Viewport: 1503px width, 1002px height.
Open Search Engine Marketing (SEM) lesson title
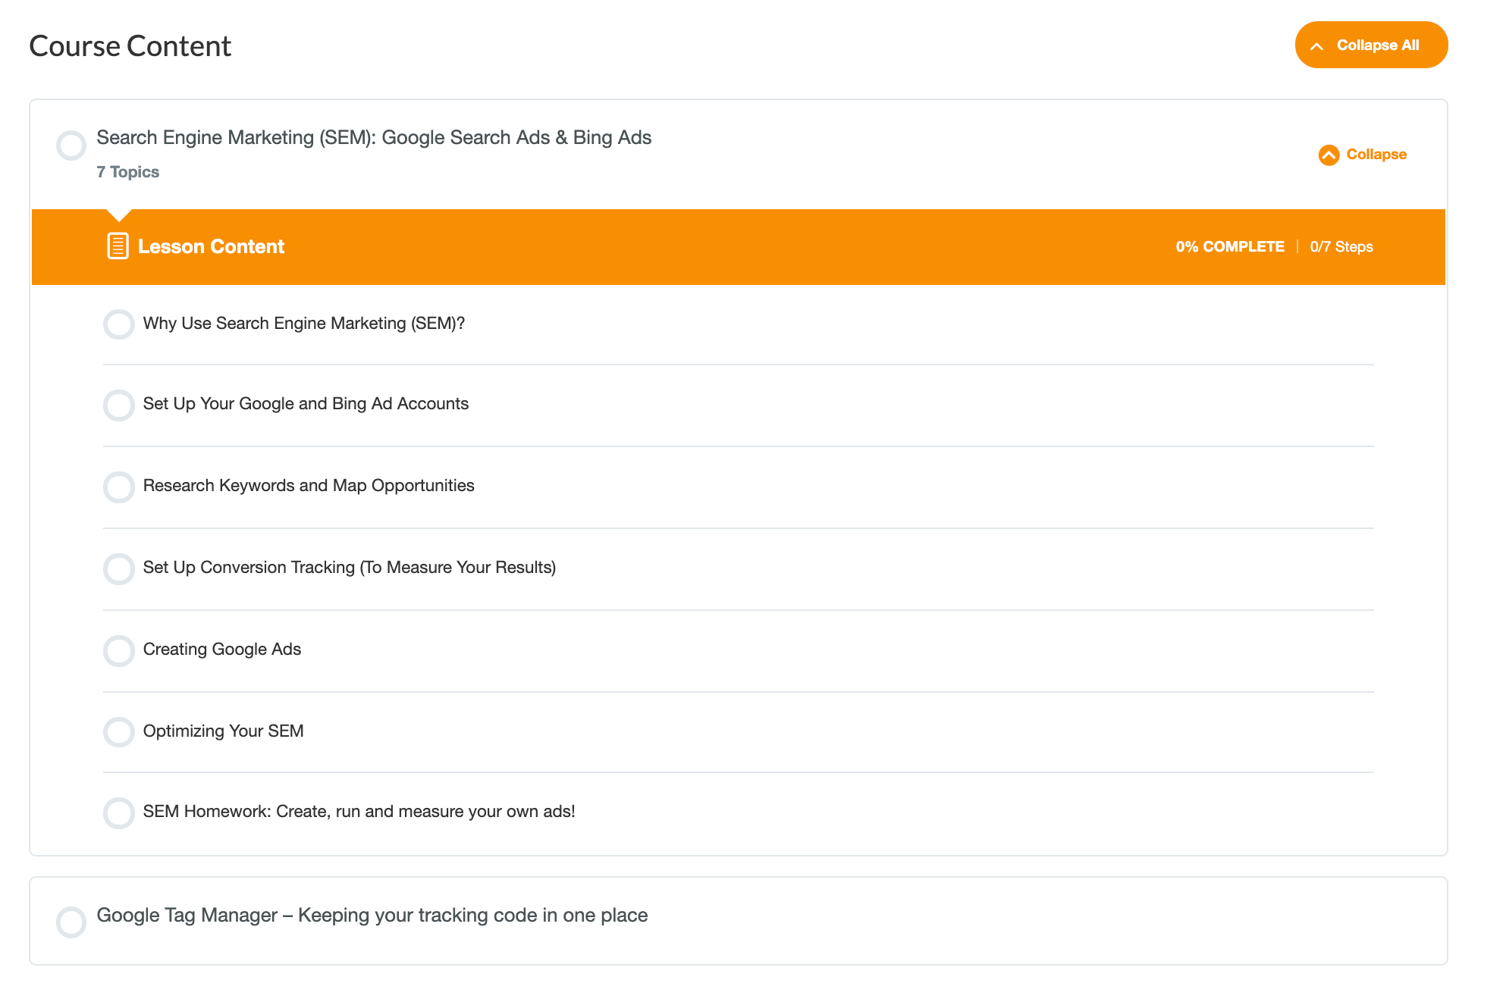374,137
